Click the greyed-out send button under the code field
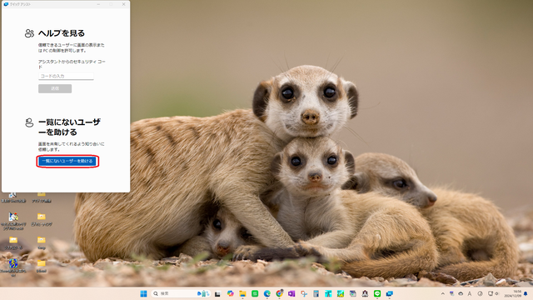This screenshot has width=533, height=300. click(55, 88)
